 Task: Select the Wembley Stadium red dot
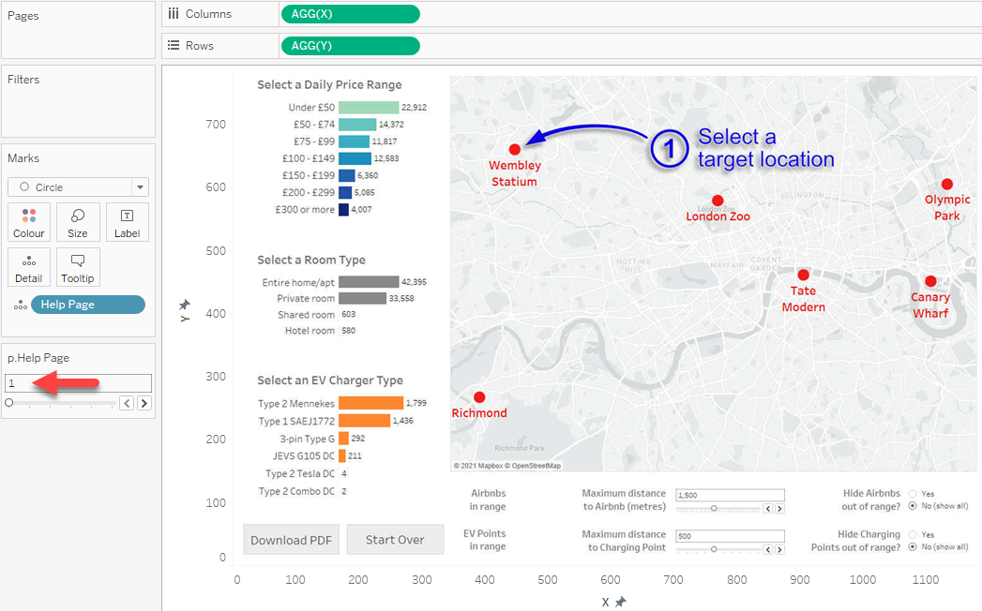pyautogui.click(x=514, y=149)
